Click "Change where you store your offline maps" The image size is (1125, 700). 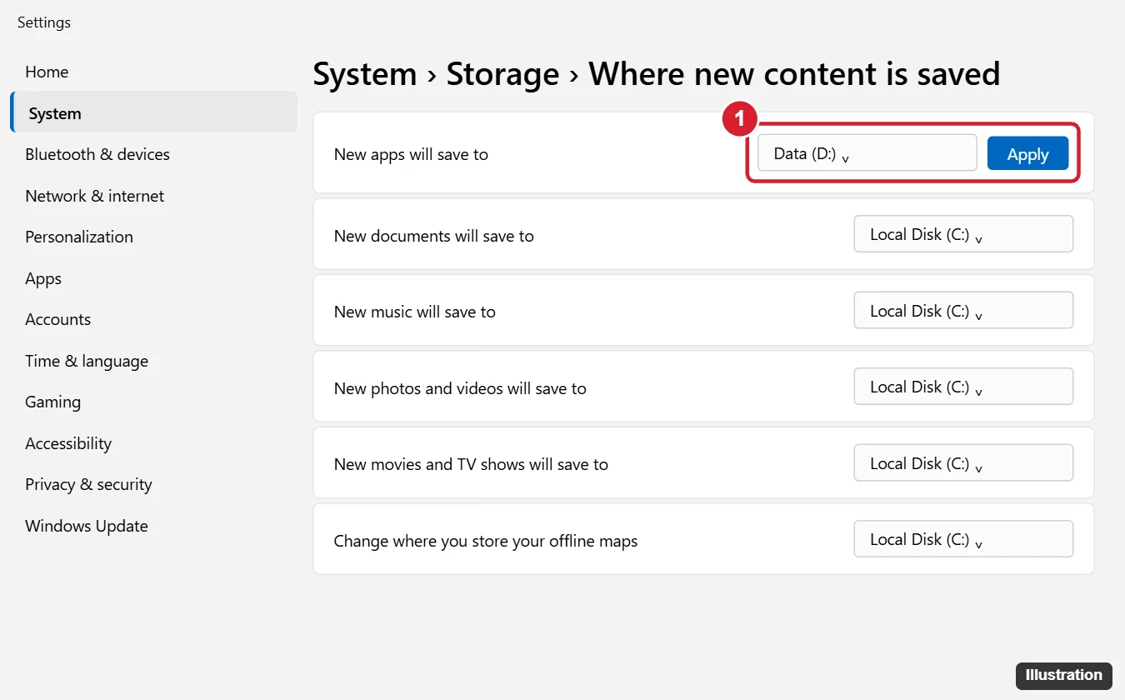point(486,541)
